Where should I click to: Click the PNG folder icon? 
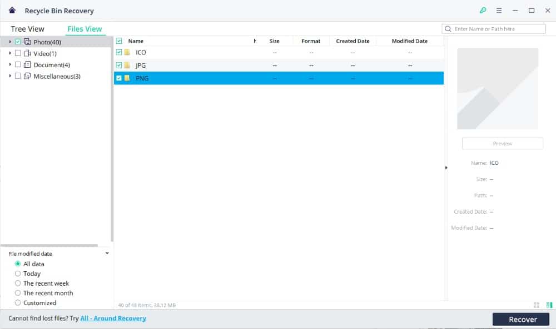point(127,78)
